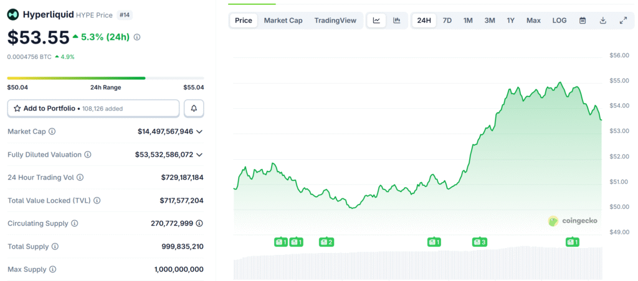Show Max Supply info icon
The height and width of the screenshot is (281, 638).
[x=52, y=269]
